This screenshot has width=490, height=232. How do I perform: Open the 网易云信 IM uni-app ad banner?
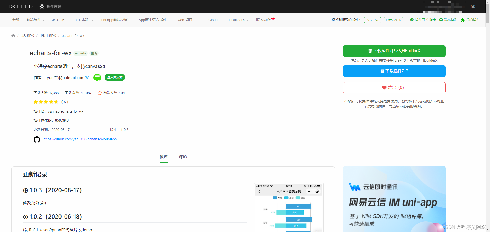pyautogui.click(x=394, y=199)
